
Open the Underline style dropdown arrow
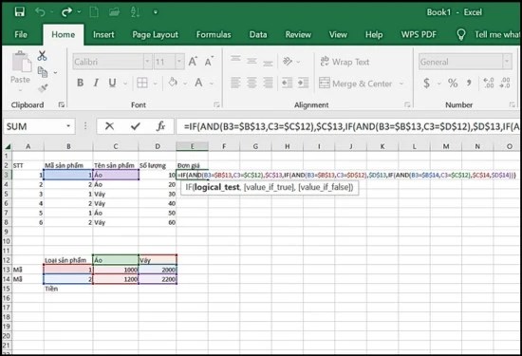[125, 84]
